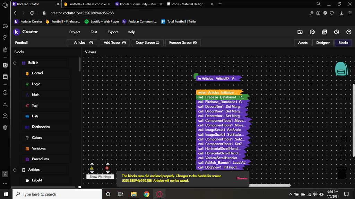Screen dimensions: 355x199
Task: Open Opera GX Control gamepad icon
Action: [x=5, y=26]
